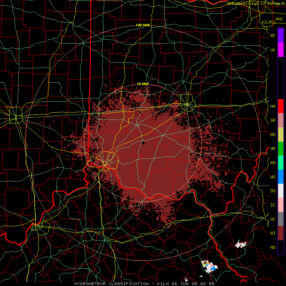Click the black radar site dot at center
The image size is (286, 286).
pyautogui.click(x=143, y=143)
